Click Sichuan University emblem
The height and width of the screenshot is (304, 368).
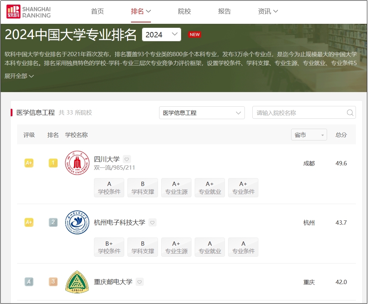point(77,163)
